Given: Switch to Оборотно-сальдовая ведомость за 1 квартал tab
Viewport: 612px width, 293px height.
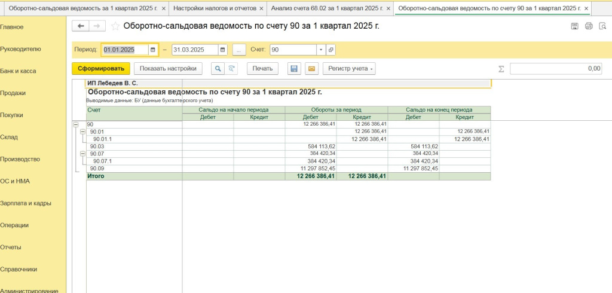Looking at the screenshot, I should [x=83, y=8].
